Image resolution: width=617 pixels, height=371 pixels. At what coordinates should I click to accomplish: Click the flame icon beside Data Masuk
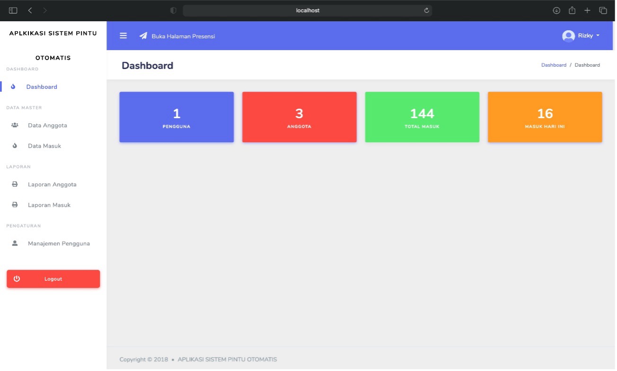15,146
